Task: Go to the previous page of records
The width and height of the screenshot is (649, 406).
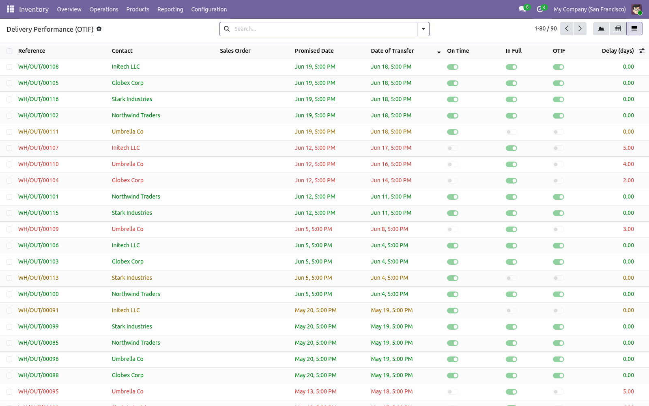Action: coord(567,28)
